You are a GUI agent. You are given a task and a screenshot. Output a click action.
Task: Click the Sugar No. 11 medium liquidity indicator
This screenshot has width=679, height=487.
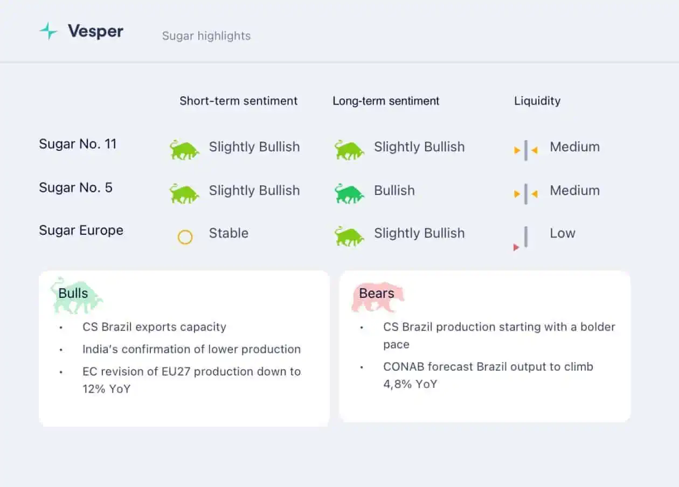pyautogui.click(x=526, y=150)
